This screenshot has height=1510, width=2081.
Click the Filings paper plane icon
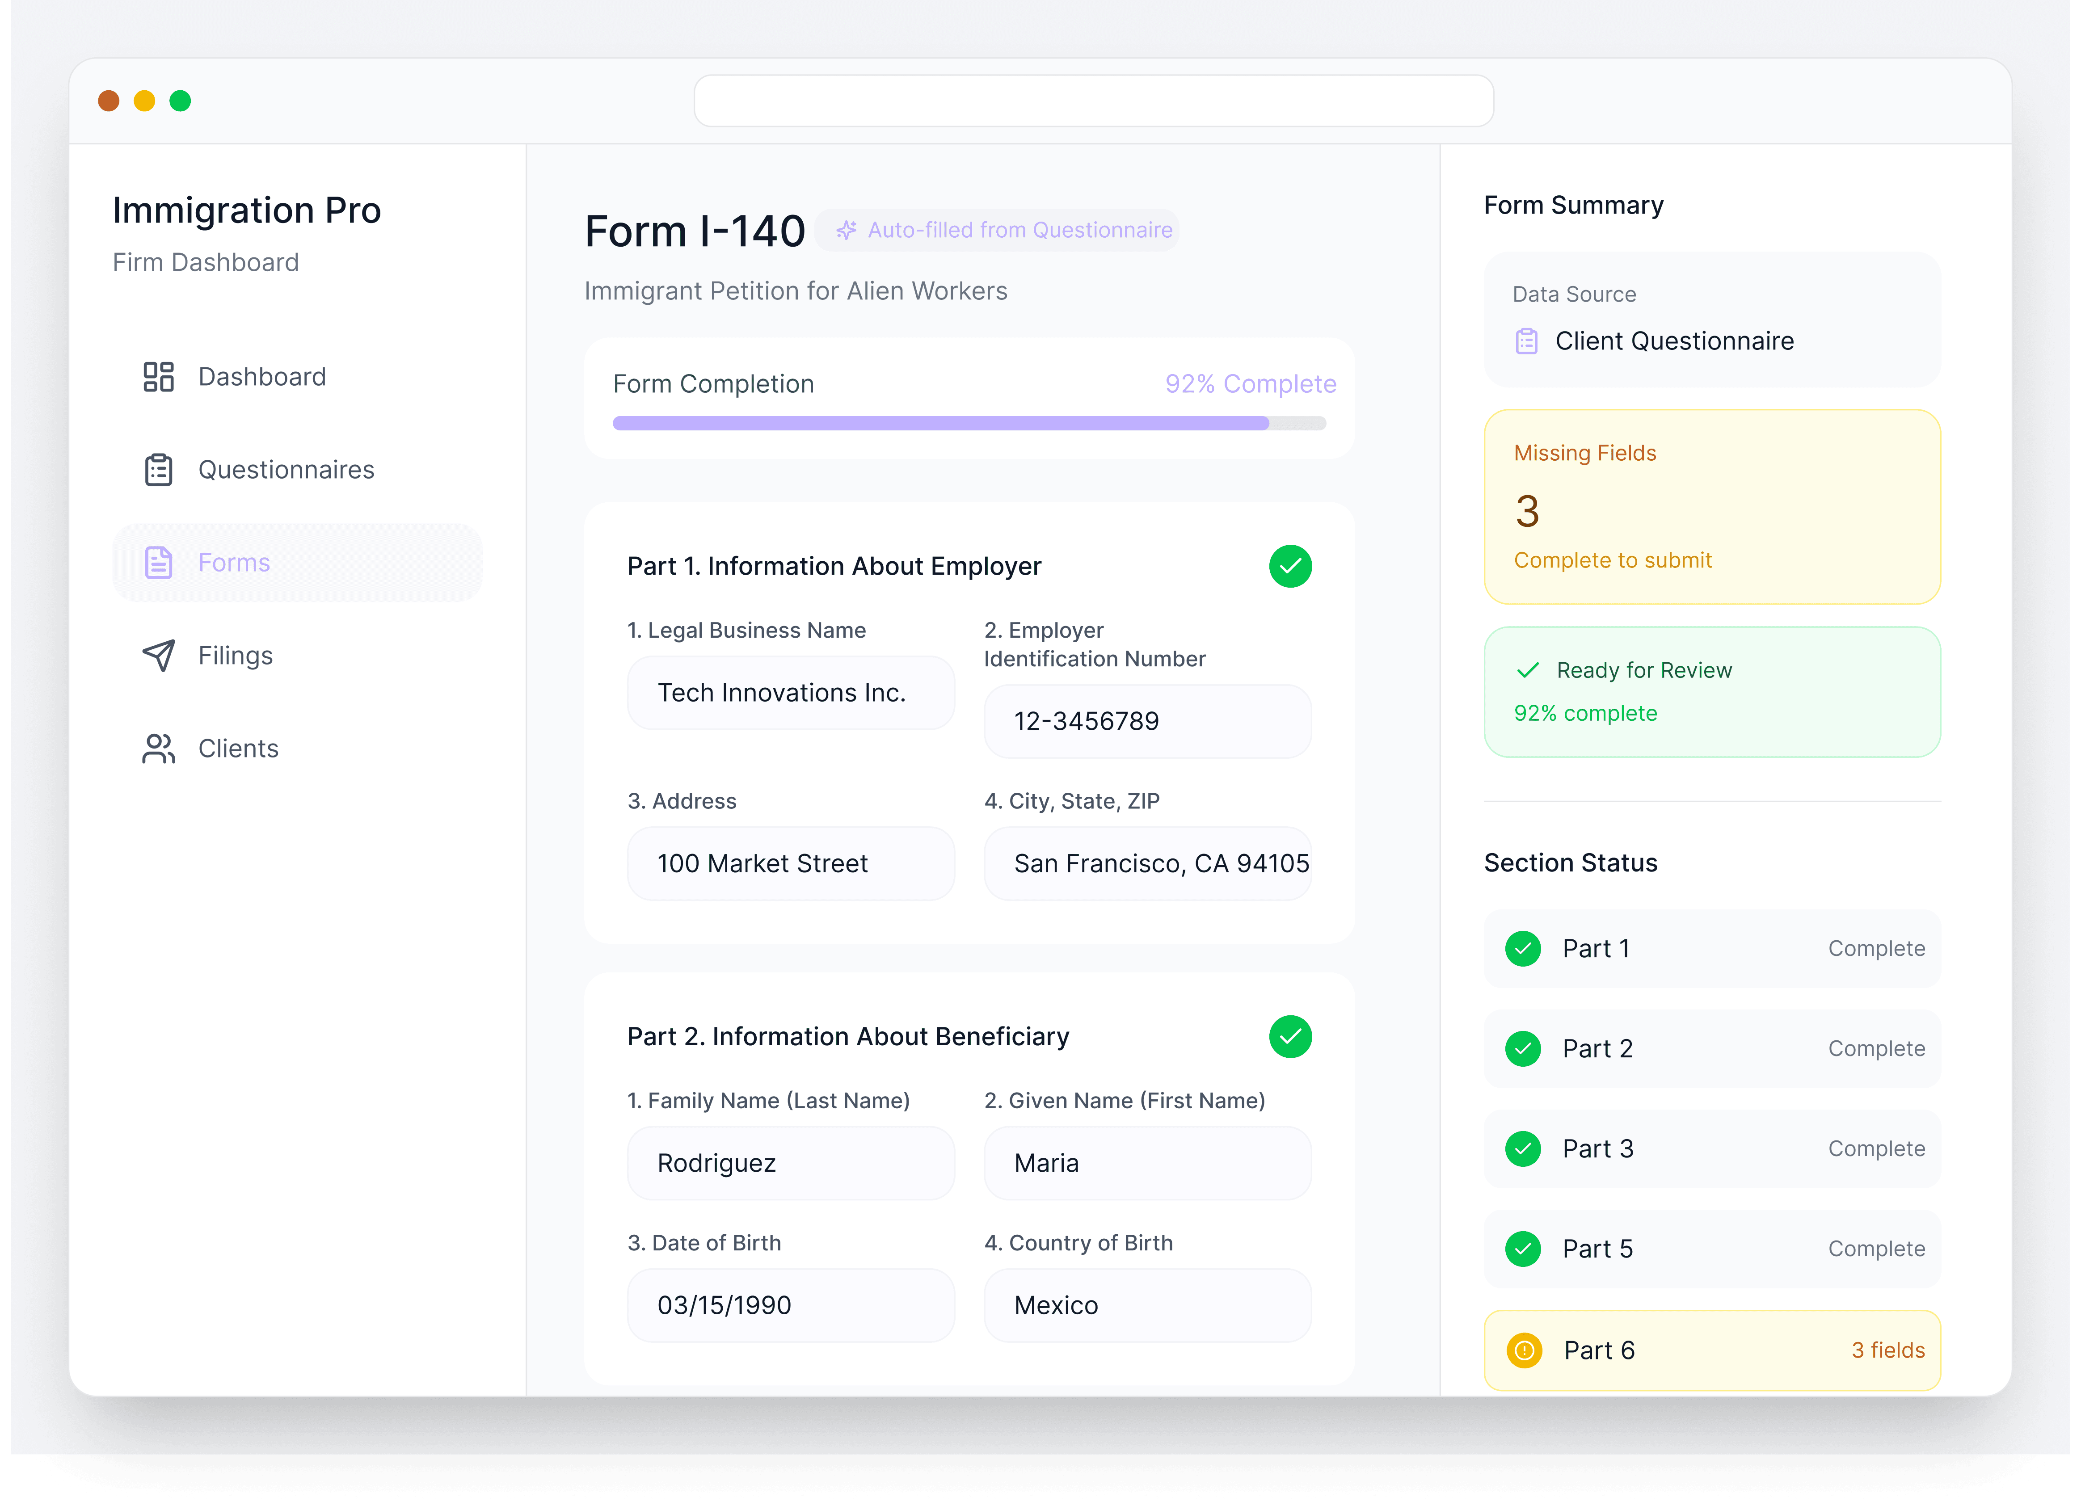[x=158, y=655]
